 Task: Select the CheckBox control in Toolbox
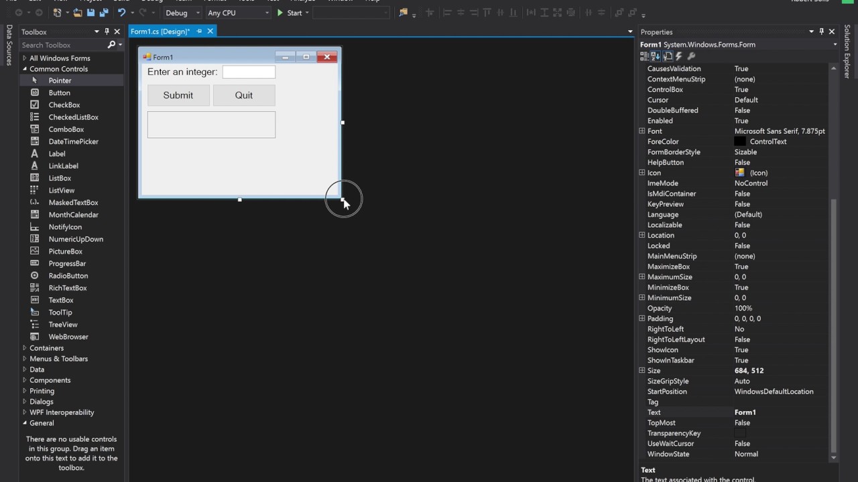(x=64, y=105)
